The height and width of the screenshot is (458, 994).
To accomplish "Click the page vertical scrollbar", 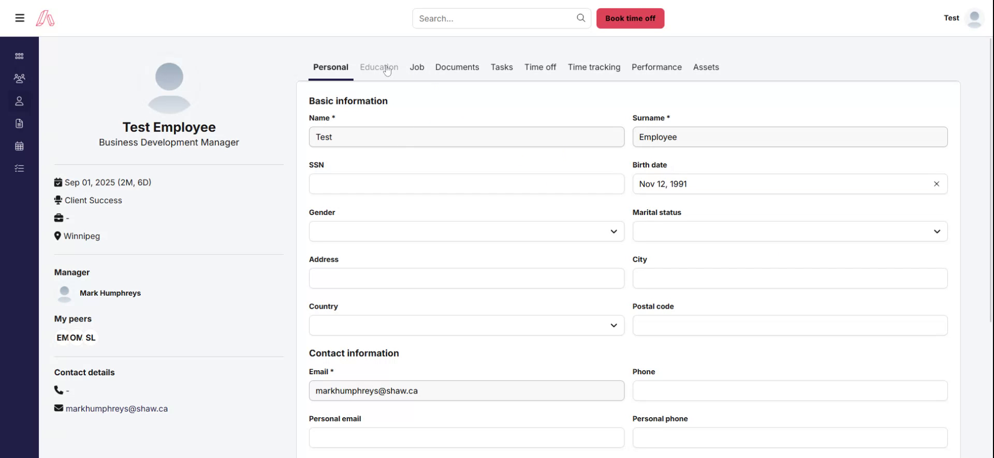I will 991,180.
